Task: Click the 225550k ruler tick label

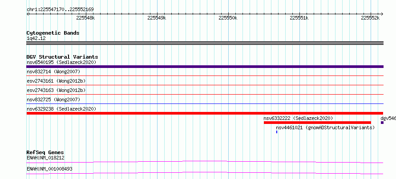Action: (x=228, y=18)
